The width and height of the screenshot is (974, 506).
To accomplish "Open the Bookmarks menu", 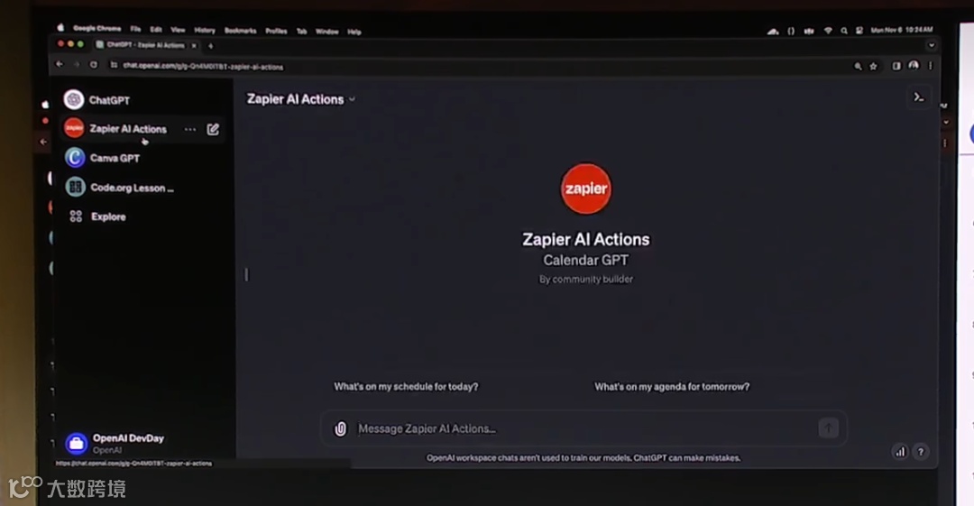I will 241,31.
